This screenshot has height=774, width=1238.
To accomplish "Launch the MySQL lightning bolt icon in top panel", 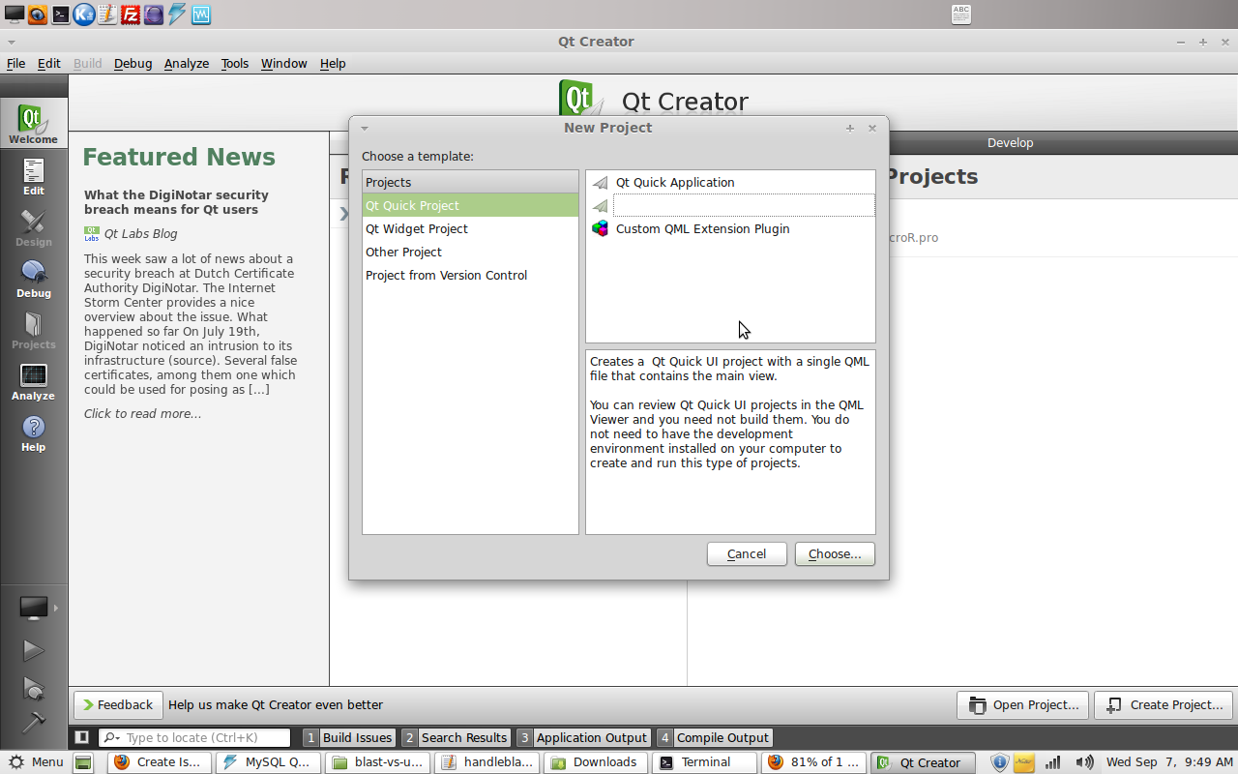I will point(177,14).
